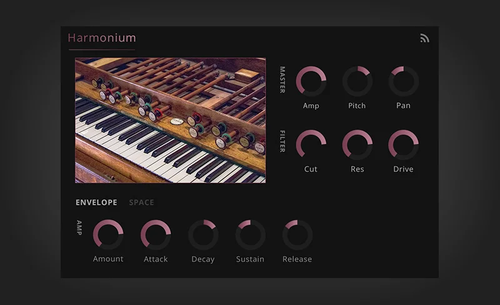
Task: Click the AMP envelope row label
Action: 79,227
